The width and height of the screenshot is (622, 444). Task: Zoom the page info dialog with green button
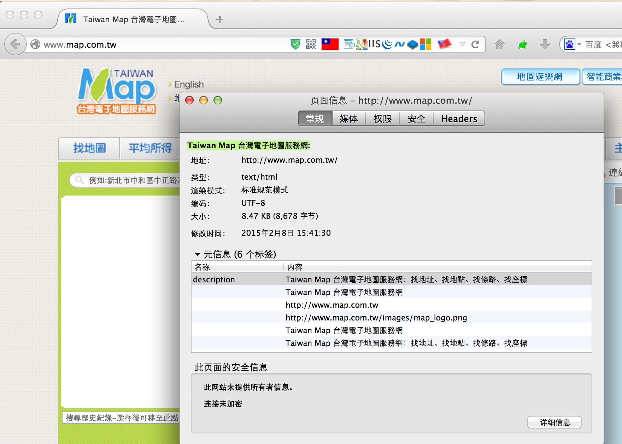click(218, 100)
